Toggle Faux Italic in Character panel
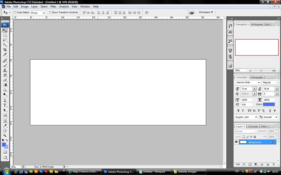Image resolution: width=281 pixels, height=175 pixels. tap(243, 111)
